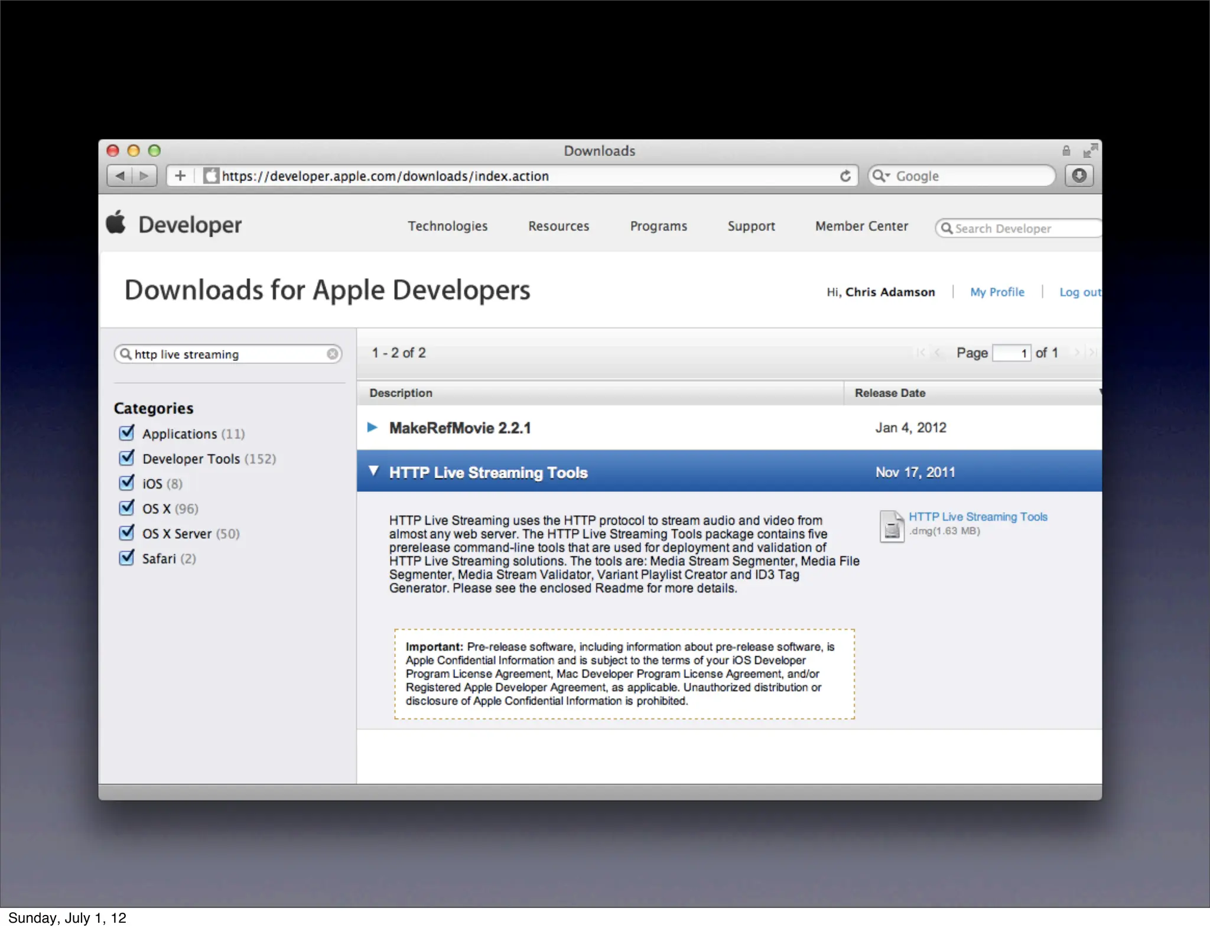Open the Google search engine dropdown

(881, 176)
